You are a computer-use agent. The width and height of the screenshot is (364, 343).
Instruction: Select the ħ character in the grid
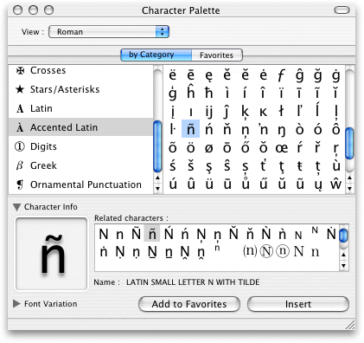pos(209,93)
